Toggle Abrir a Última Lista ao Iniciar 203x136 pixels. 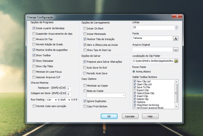click(85, 45)
